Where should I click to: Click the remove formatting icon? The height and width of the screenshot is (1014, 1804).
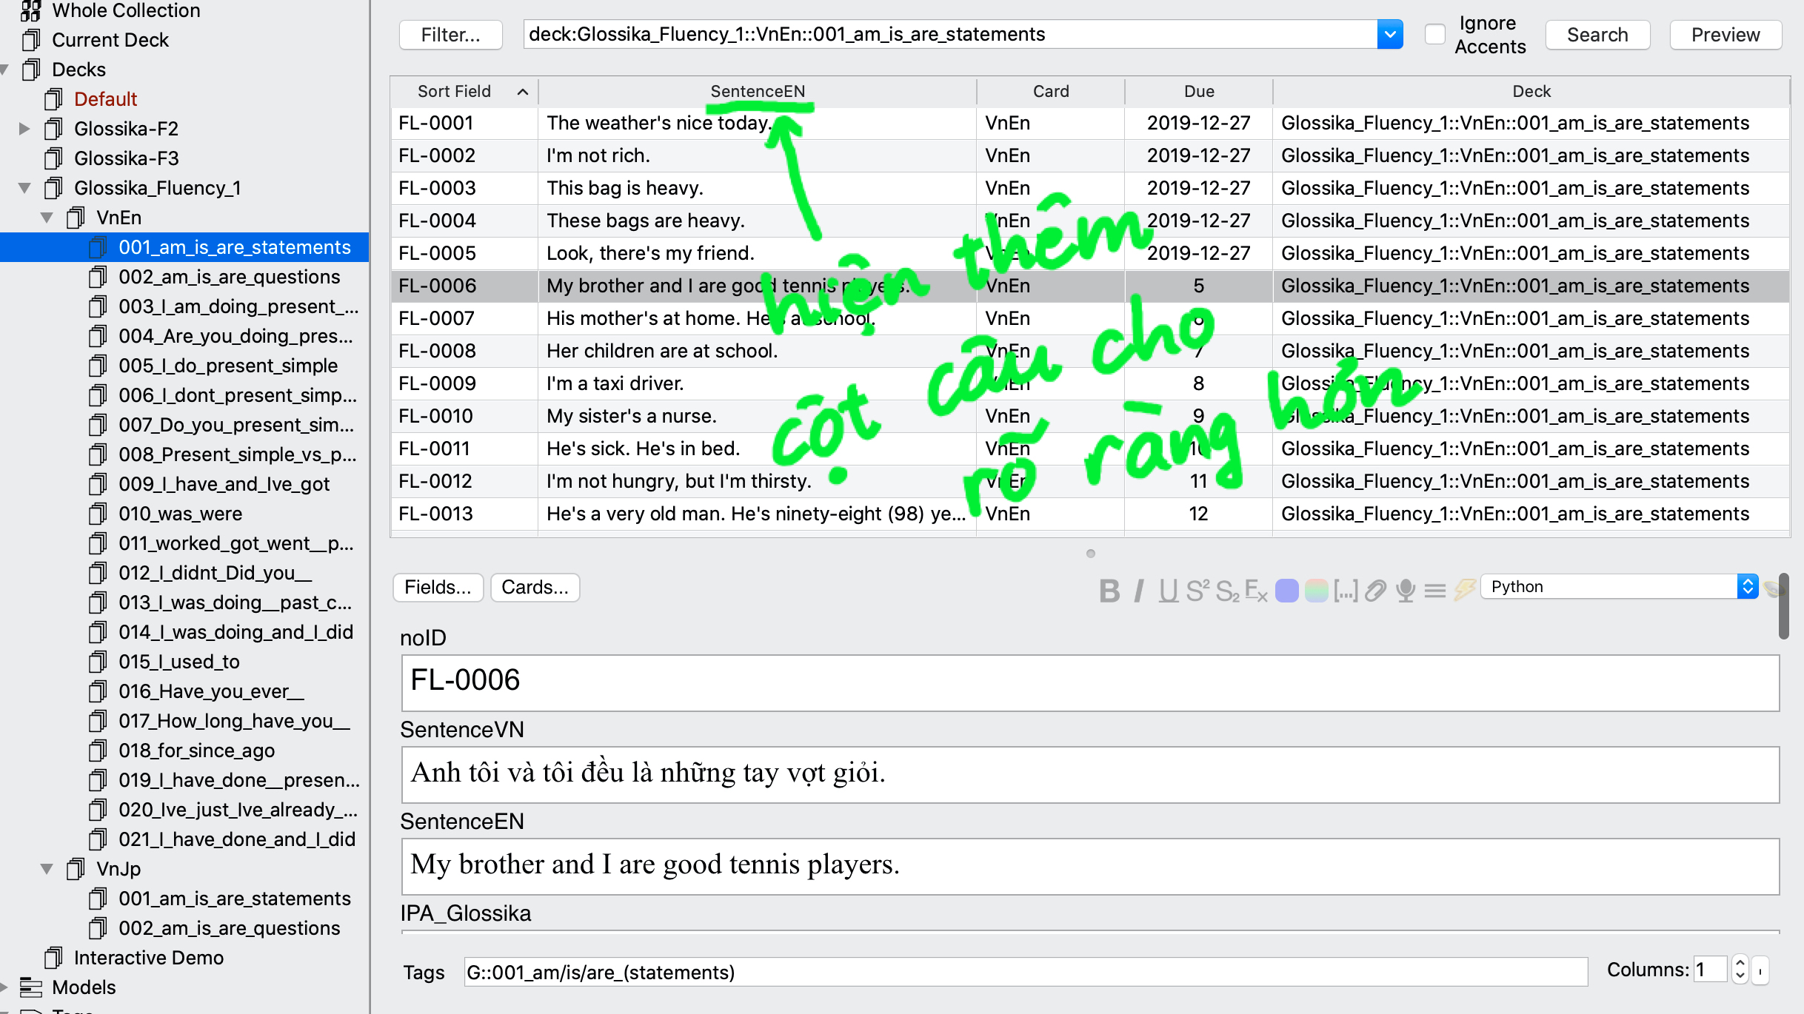[1256, 590]
